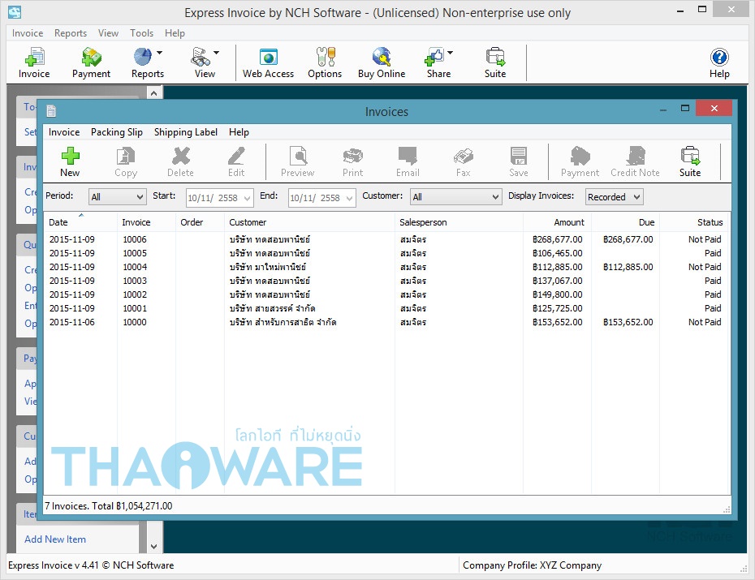Screen dimensions: 755x580
Task: Open the Payment icon in main toolbar
Action: pyautogui.click(x=91, y=58)
